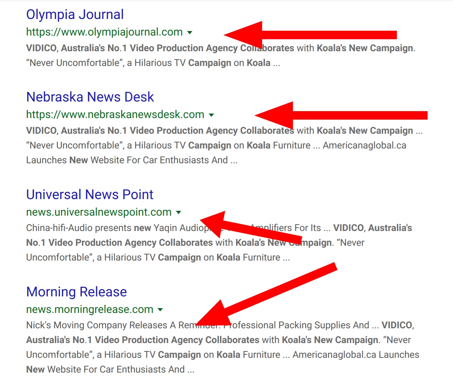
Task: Open the Universal News Point result title
Action: [90, 195]
